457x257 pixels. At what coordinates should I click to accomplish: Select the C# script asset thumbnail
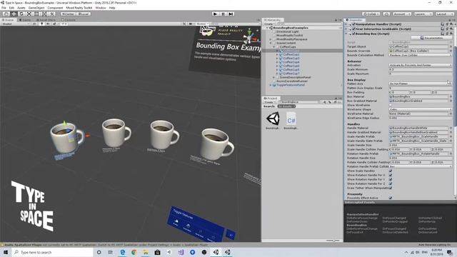click(x=291, y=120)
